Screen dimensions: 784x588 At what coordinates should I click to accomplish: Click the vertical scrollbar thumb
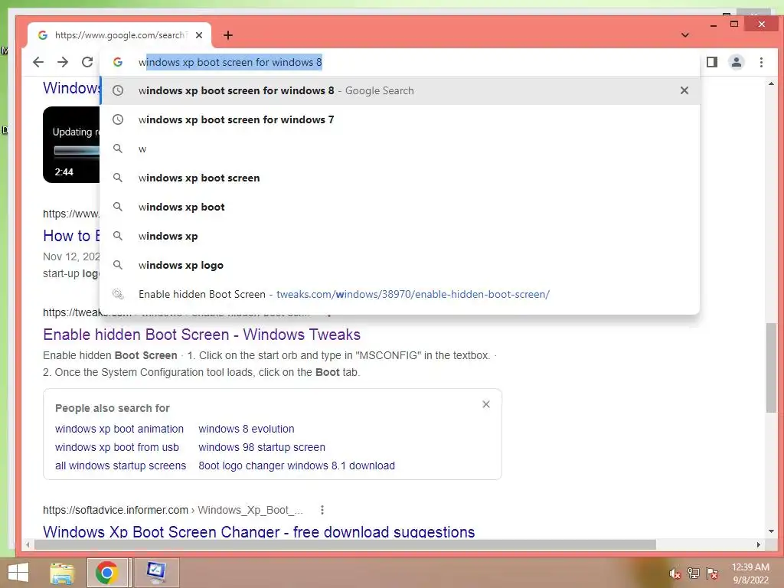click(x=771, y=367)
